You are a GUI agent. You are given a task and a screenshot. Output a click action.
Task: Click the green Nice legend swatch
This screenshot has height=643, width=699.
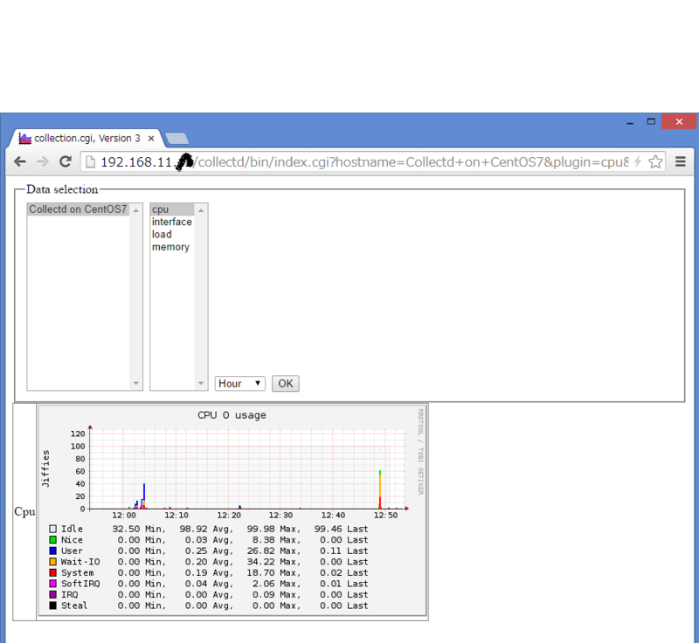coord(52,540)
